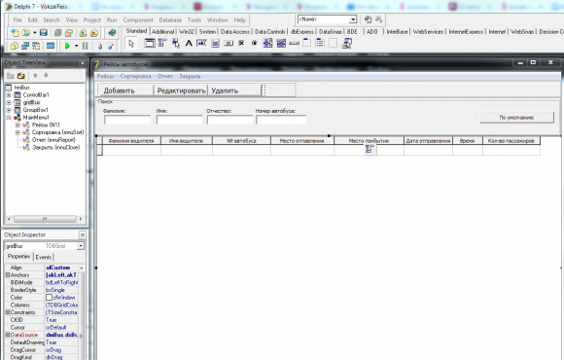This screenshot has width=564, height=360.
Task: Click the Save file toolbar icon
Action: click(44, 33)
